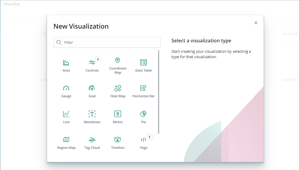The width and height of the screenshot is (299, 170).
Task: Pick the Coordinate Map pin icon
Action: 117,61
